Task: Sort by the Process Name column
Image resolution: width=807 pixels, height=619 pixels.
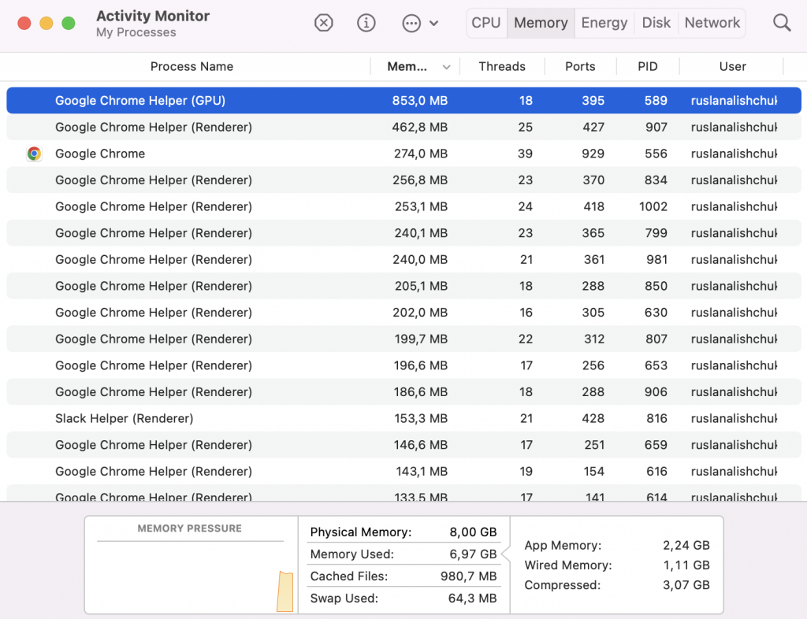Action: [192, 66]
